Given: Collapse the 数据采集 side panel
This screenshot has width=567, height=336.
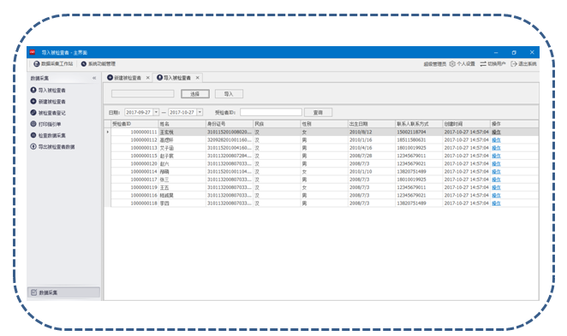Looking at the screenshot, I should [x=94, y=78].
